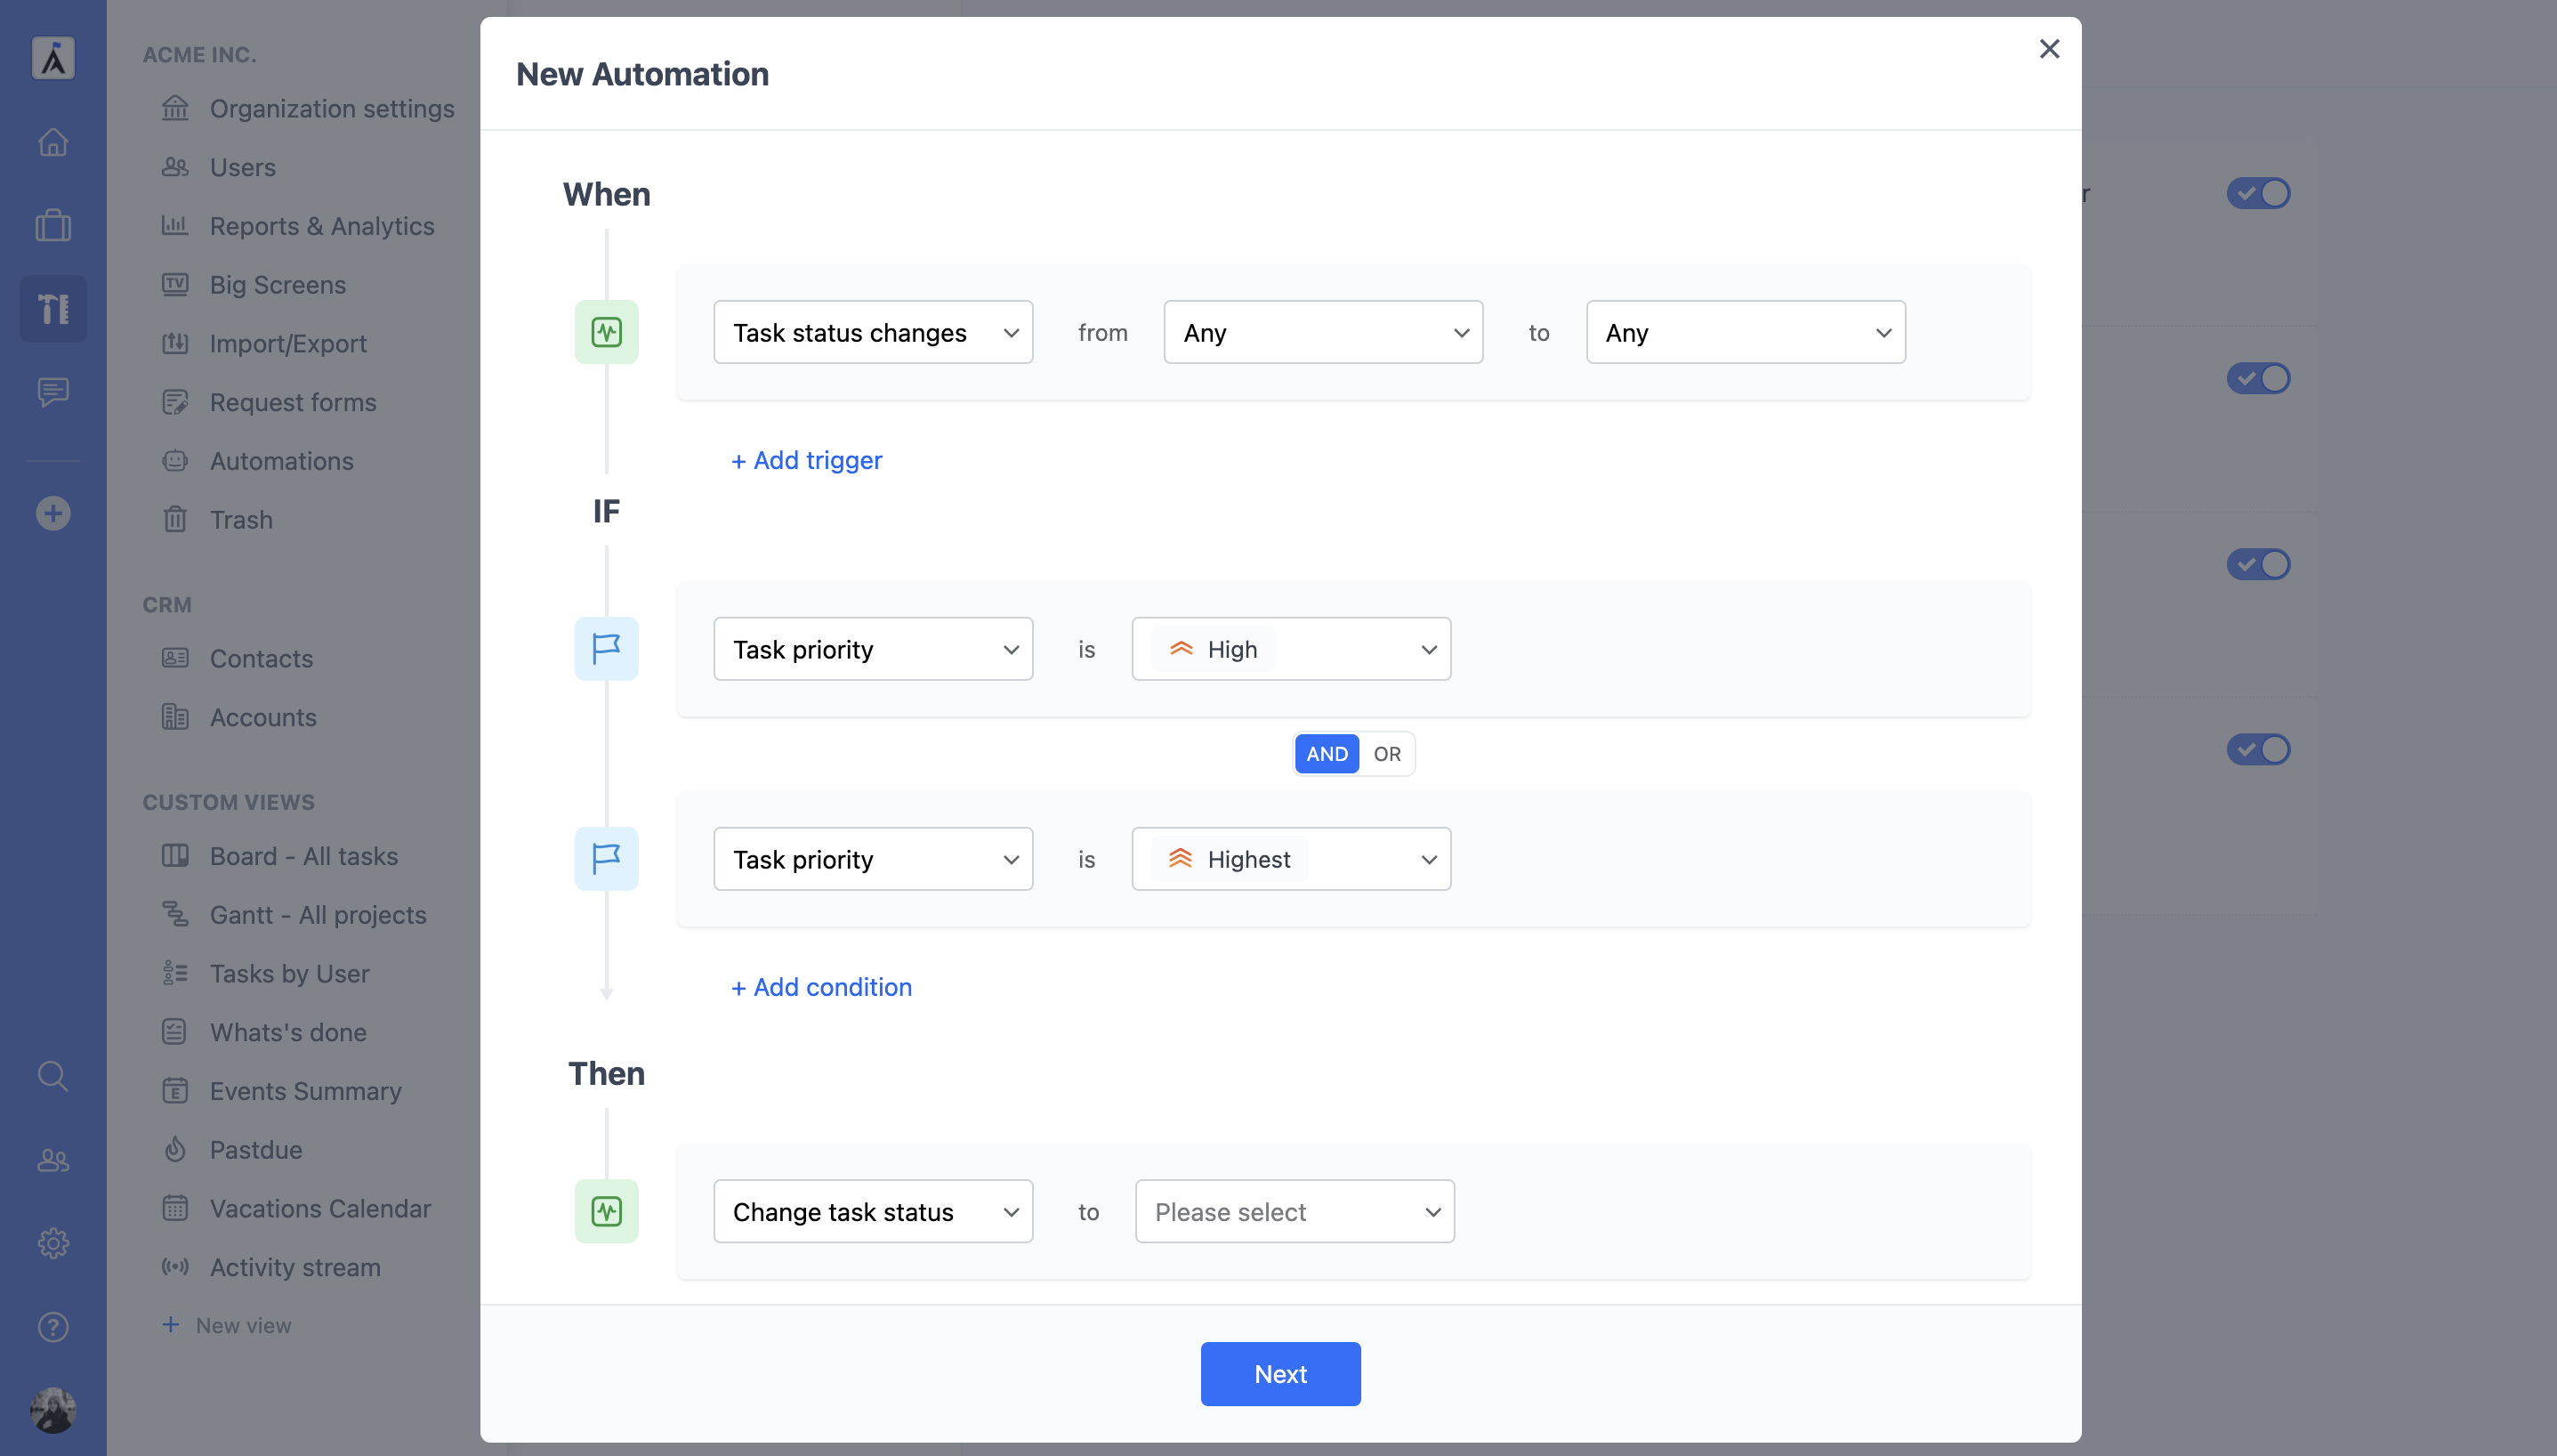Open the people team icon in the rail
Viewport: 2557px width, 1456px height.
53,1160
